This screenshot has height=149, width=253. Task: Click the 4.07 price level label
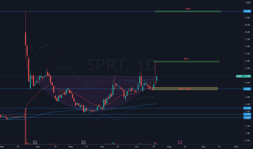(247, 89)
